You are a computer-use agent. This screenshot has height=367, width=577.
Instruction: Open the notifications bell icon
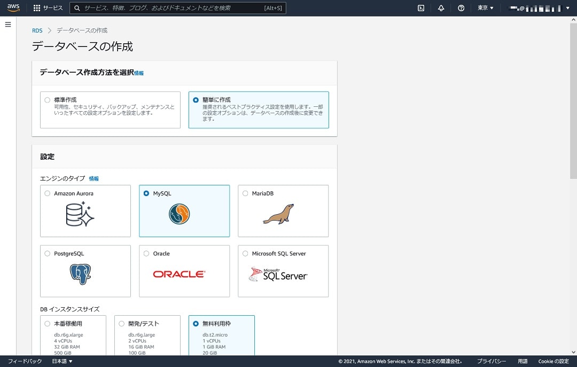(441, 8)
